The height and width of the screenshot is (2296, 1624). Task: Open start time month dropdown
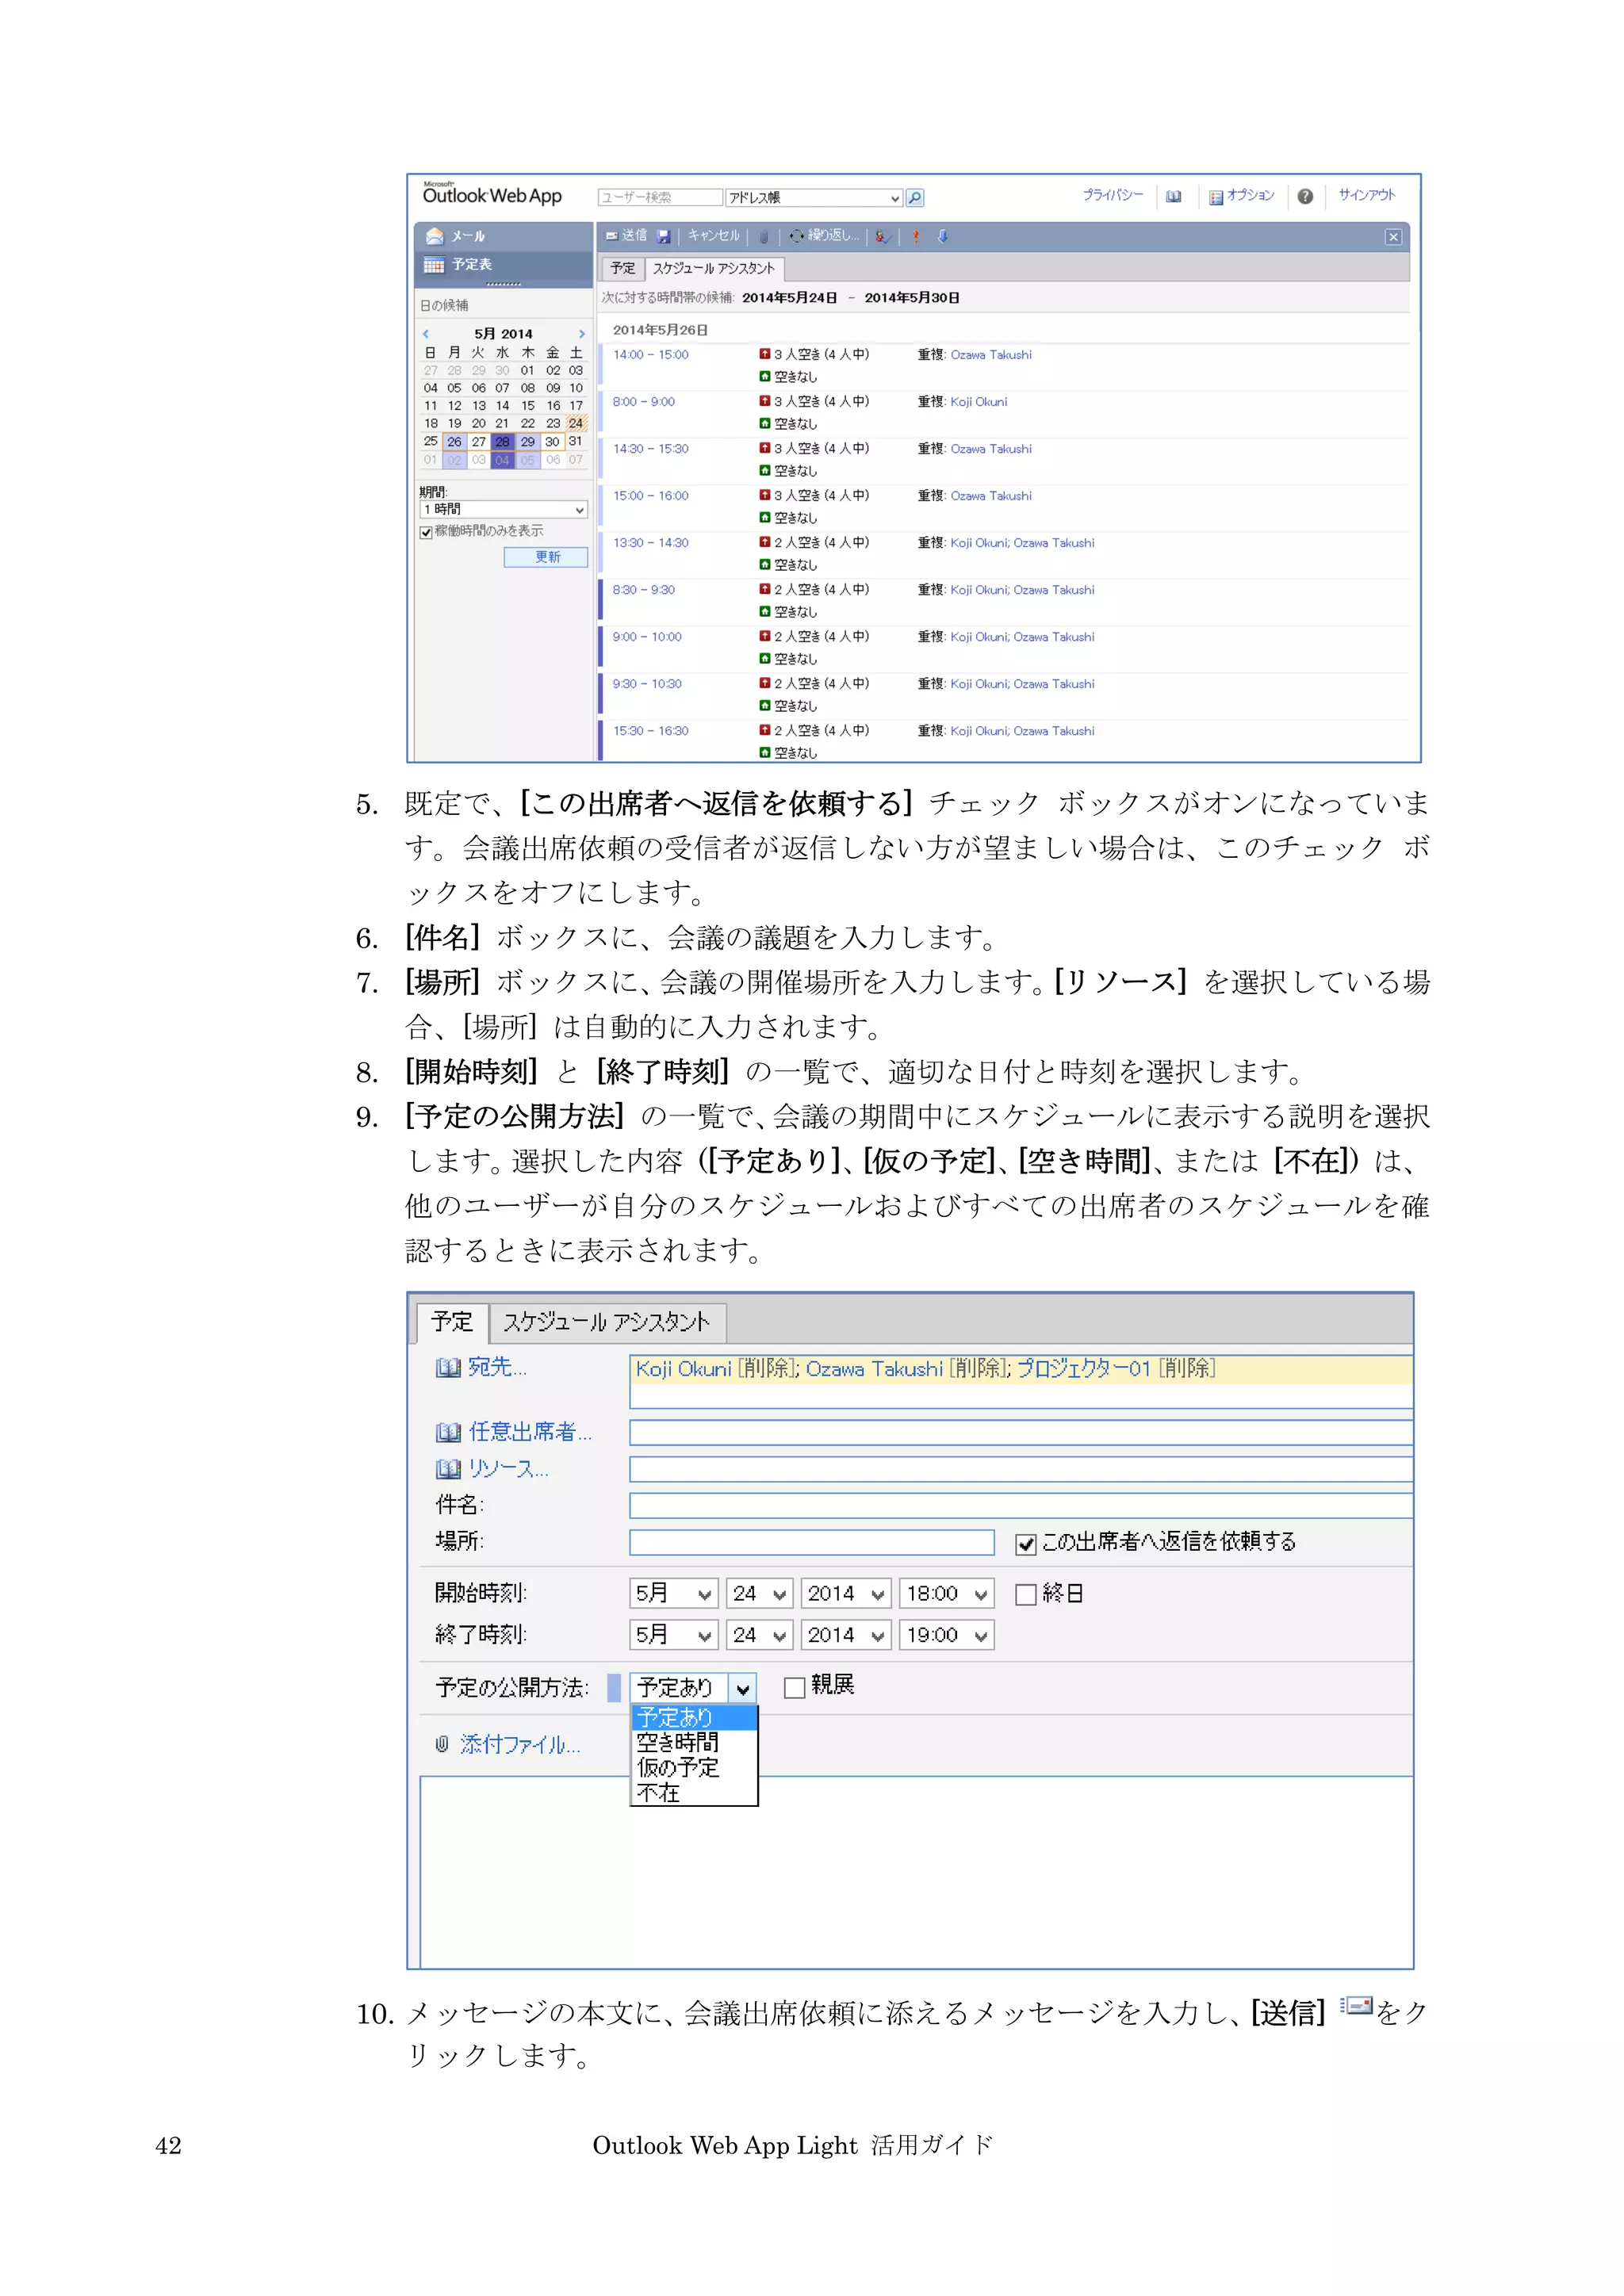[x=674, y=1594]
